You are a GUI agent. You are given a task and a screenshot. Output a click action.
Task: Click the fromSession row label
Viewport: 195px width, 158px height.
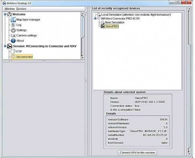click(116, 143)
